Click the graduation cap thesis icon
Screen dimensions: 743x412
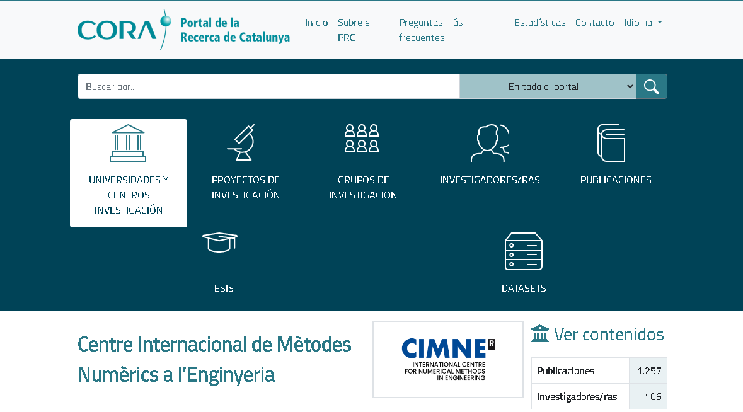[220, 242]
